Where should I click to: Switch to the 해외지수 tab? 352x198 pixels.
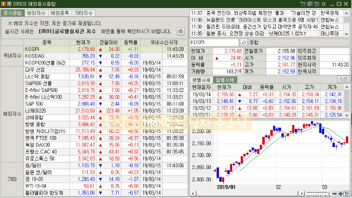point(37,13)
